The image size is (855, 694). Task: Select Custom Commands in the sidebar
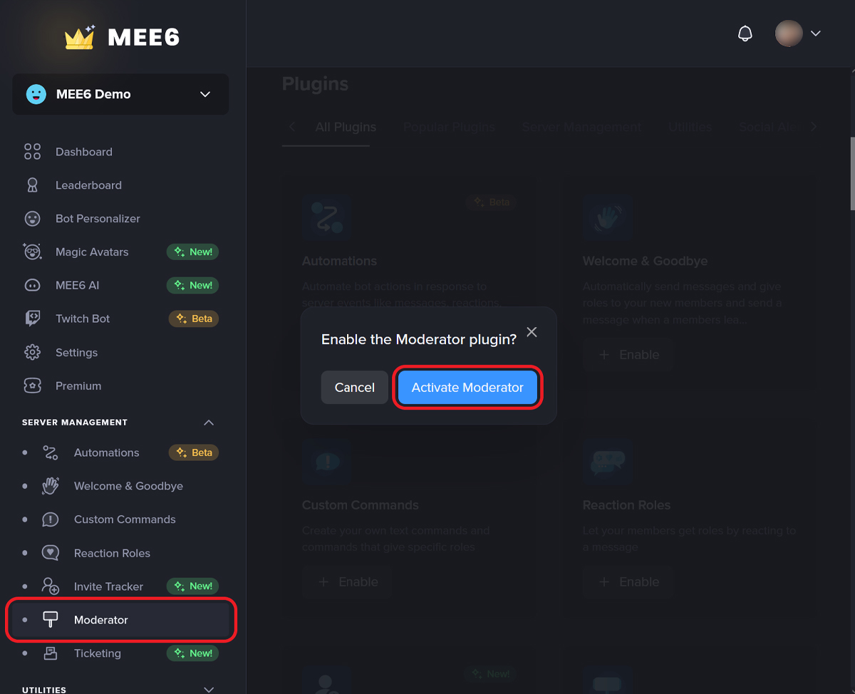point(125,519)
